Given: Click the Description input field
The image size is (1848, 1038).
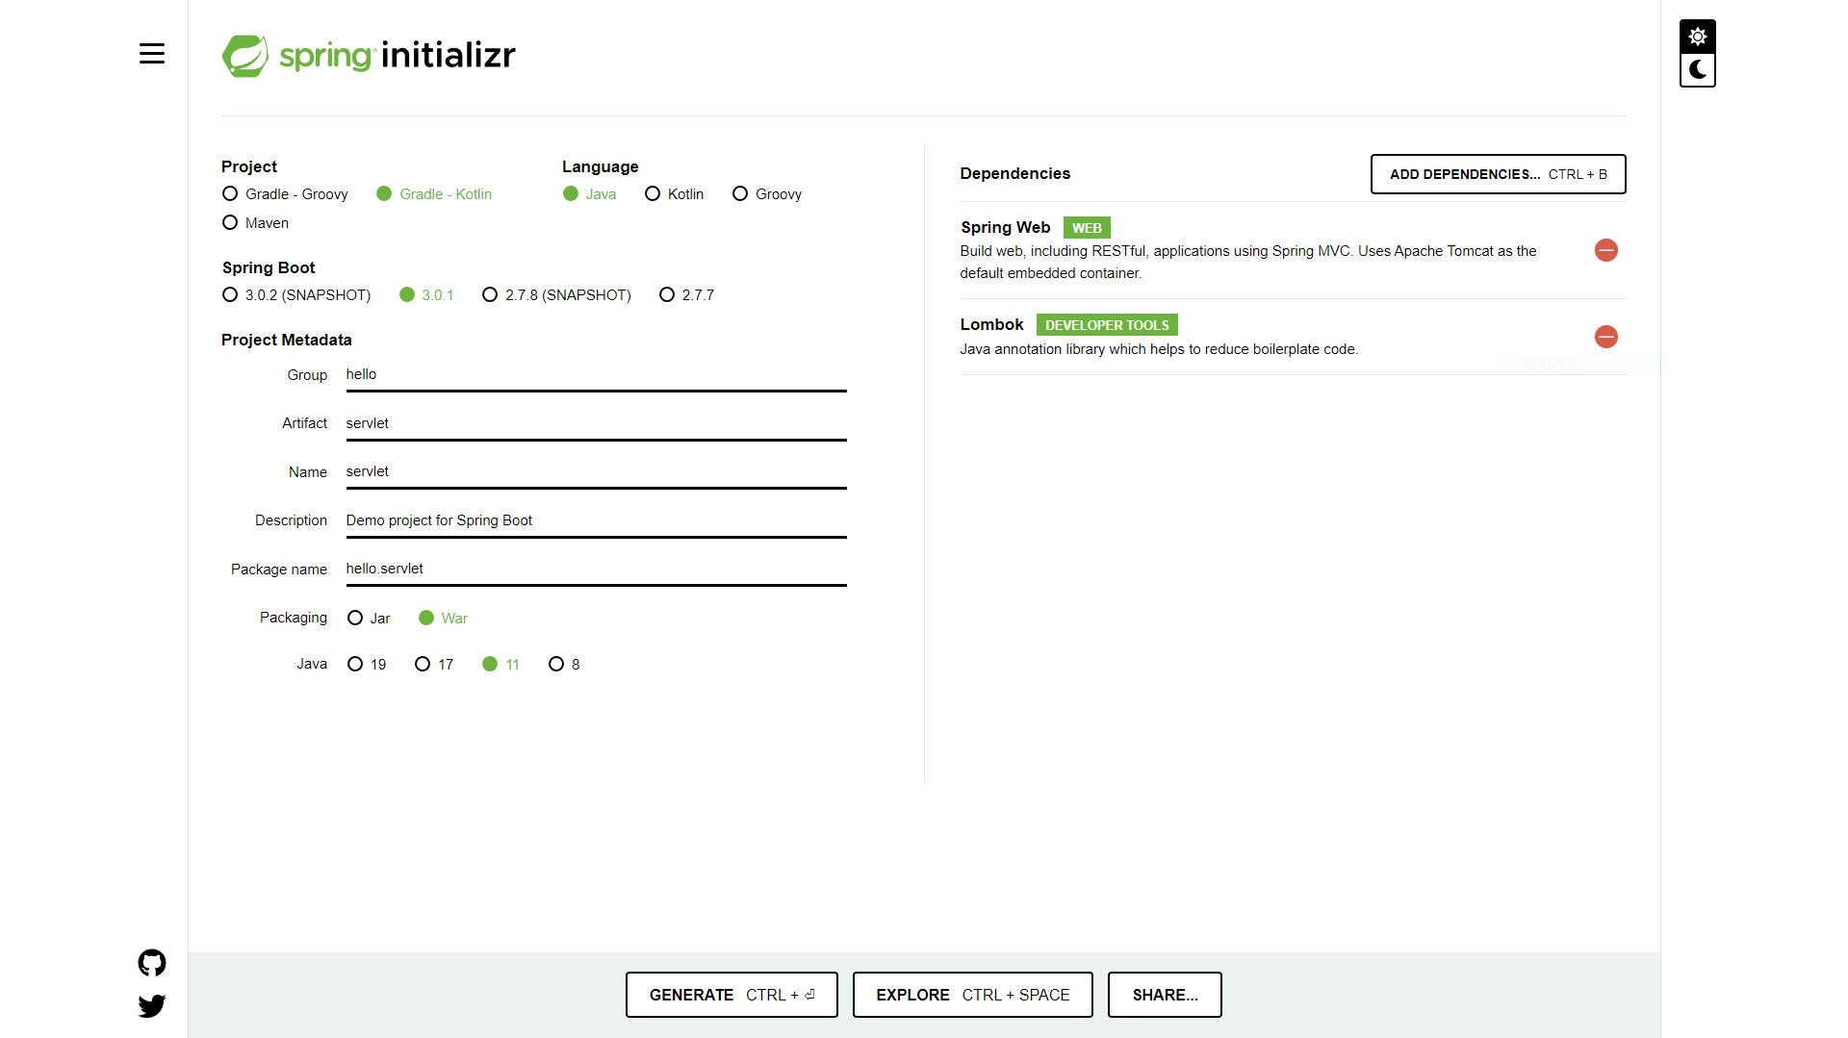Looking at the screenshot, I should (597, 521).
